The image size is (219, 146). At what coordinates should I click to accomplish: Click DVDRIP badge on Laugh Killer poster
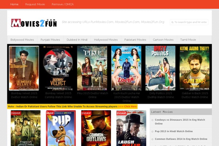[122, 113]
